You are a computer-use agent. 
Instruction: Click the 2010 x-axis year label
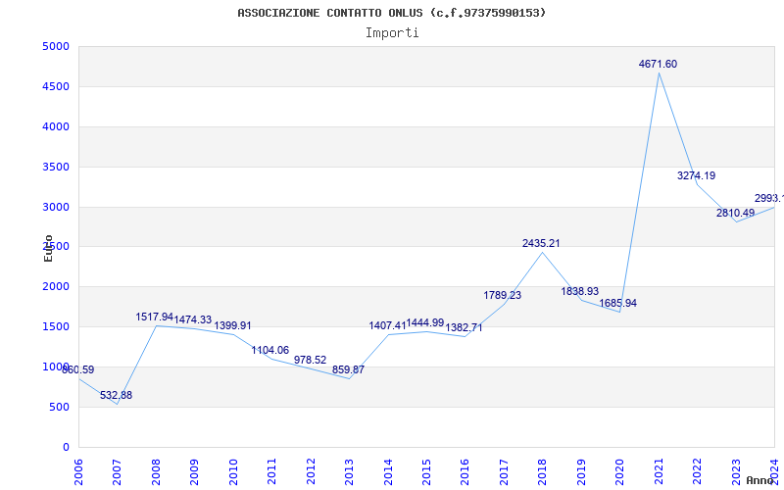[x=232, y=472]
